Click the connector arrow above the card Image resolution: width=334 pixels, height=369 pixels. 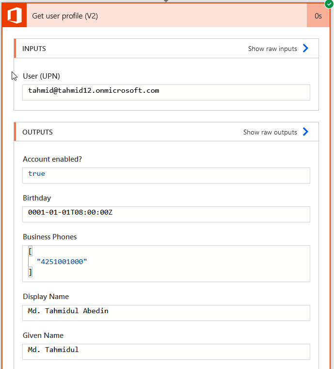[166, 1]
